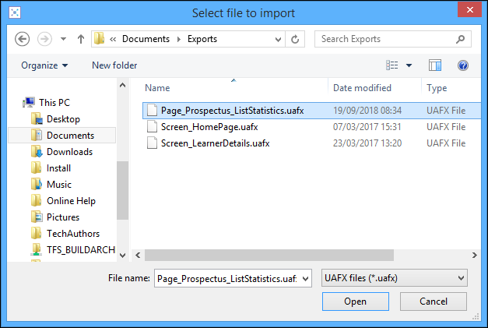The width and height of the screenshot is (488, 328).
Task: Open the recent locations dropdown arrow
Action: (x=63, y=39)
